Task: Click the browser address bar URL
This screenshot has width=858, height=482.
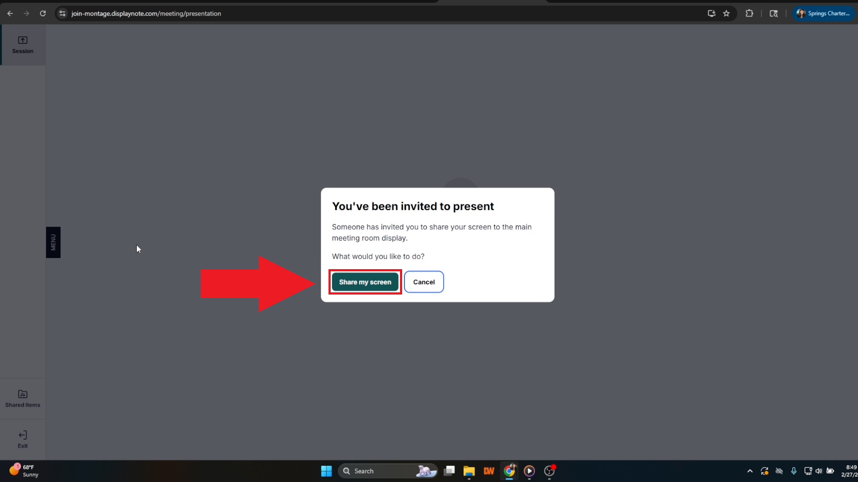Action: point(146,13)
